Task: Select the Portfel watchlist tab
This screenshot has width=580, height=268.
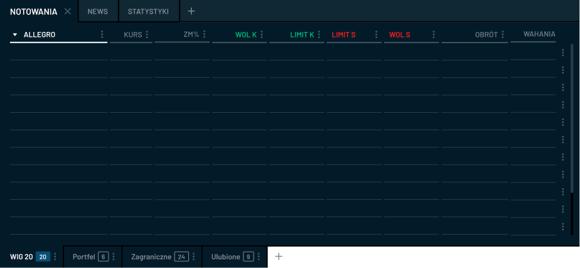Action: tap(84, 257)
